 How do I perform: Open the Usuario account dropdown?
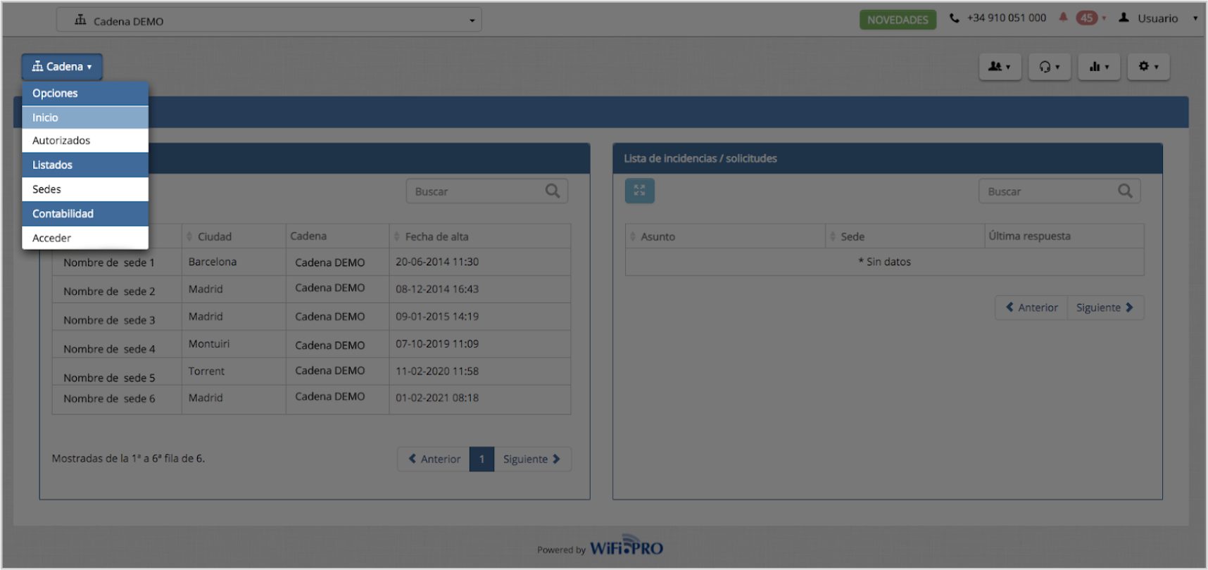point(1158,18)
